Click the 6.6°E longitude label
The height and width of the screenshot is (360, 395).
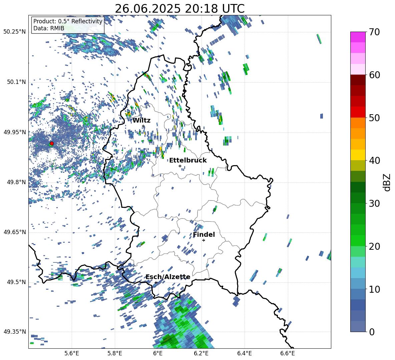pyautogui.click(x=288, y=354)
